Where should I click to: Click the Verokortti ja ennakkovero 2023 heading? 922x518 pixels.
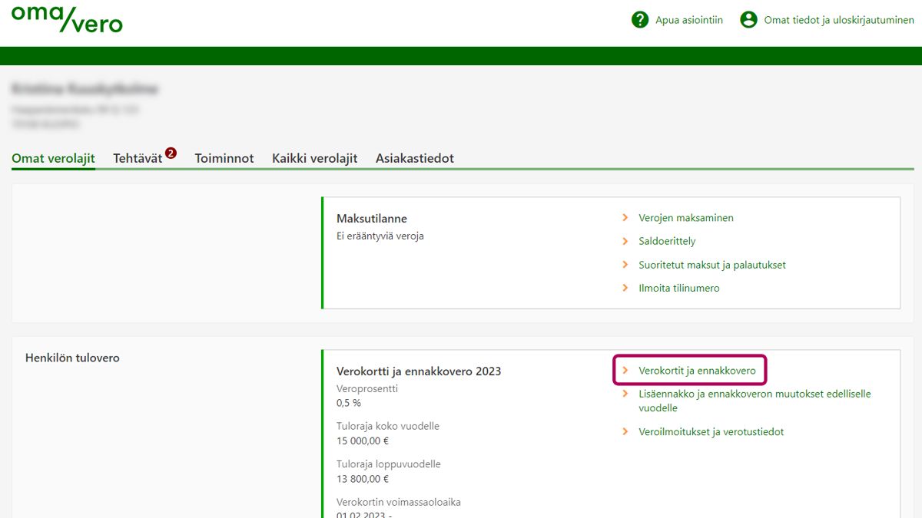419,371
